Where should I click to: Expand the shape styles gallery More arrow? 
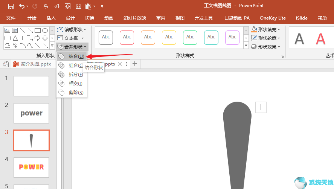246,46
